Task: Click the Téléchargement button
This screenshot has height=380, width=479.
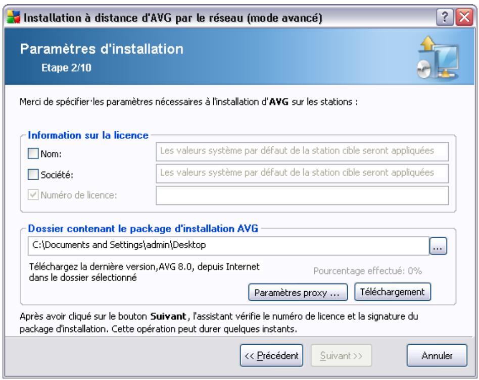Action: pos(393,292)
